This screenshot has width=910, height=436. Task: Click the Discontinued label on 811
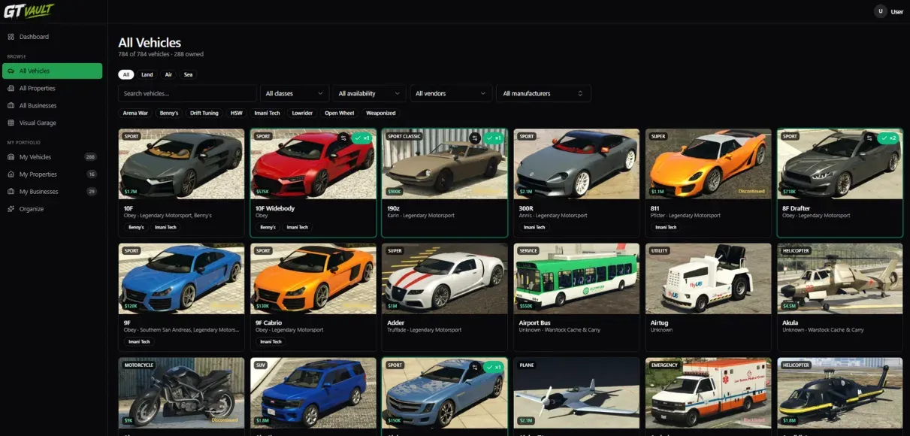tap(751, 191)
